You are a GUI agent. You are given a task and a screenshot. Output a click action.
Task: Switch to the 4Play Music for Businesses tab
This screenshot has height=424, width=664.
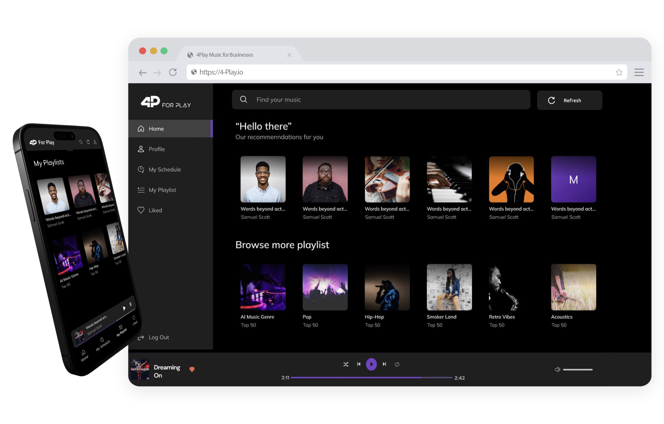coord(224,55)
